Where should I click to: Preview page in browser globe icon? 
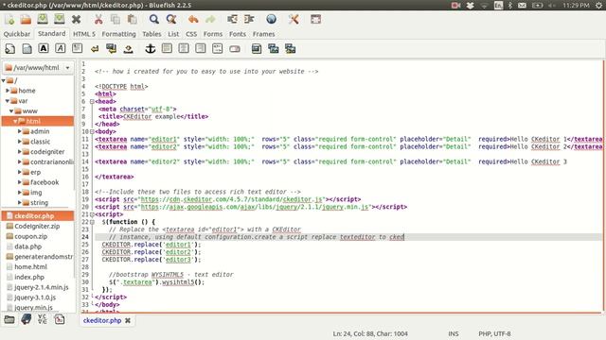click(272, 19)
